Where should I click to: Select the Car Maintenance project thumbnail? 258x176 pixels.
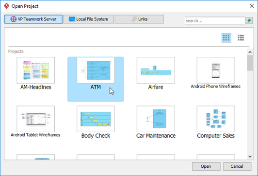click(x=156, y=119)
